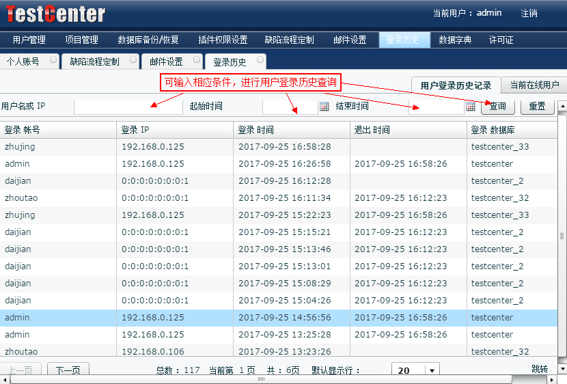Close the 登录历史 sub-tab
Viewport: 567px width, 384px height.
click(x=260, y=60)
